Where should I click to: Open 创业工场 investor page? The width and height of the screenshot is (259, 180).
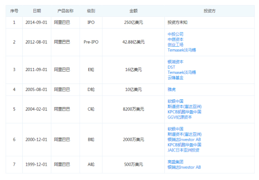(175, 45)
